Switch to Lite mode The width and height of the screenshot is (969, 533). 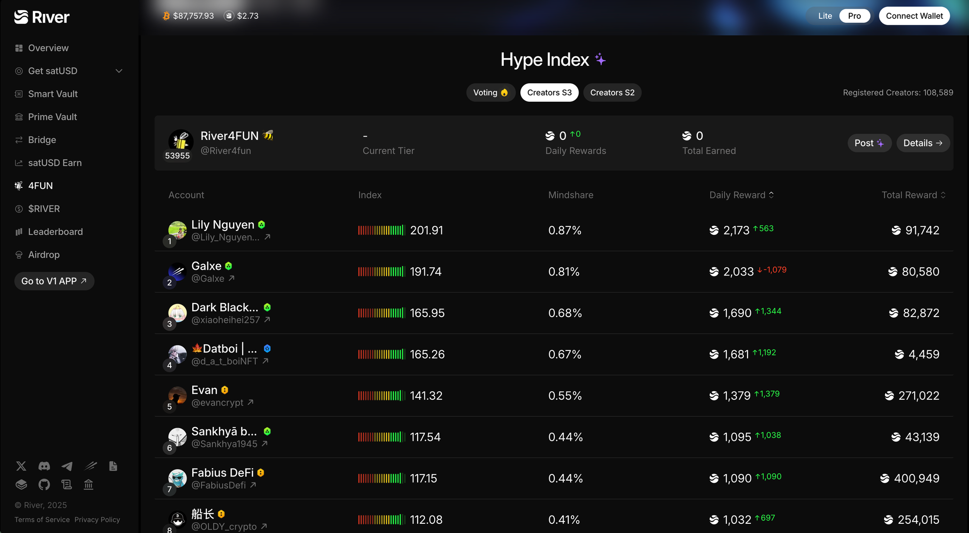tap(825, 16)
